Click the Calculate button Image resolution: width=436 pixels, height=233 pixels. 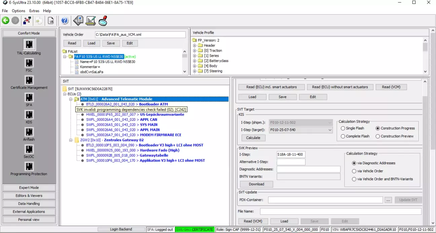click(253, 138)
